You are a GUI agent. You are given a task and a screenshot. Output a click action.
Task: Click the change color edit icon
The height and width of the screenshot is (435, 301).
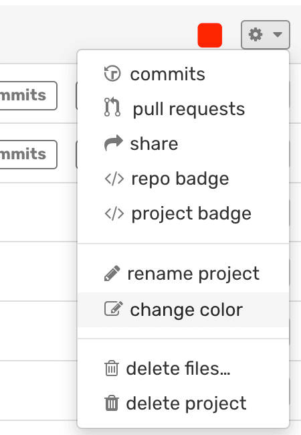[x=114, y=309]
